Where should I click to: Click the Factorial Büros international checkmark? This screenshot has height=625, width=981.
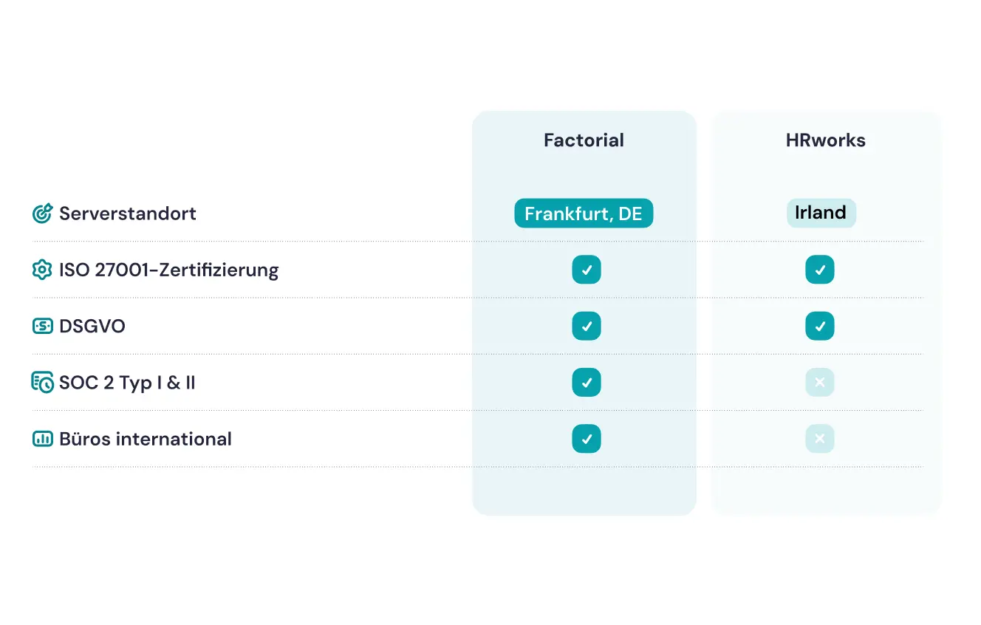pos(587,439)
